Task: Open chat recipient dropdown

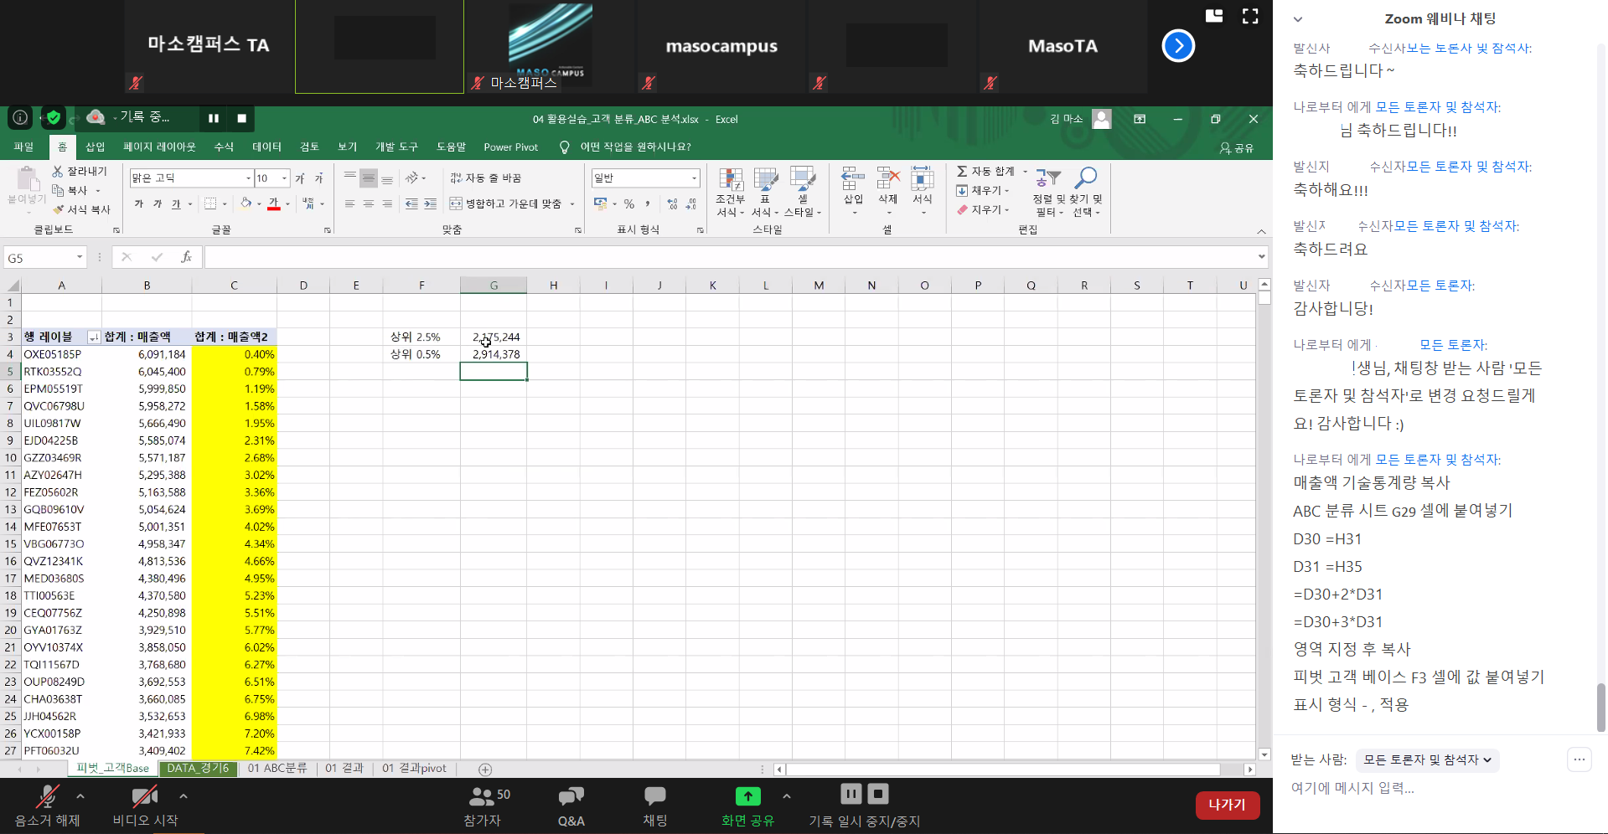Action: pyautogui.click(x=1427, y=759)
